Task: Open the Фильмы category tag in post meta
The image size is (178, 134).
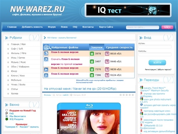Action: (47, 95)
